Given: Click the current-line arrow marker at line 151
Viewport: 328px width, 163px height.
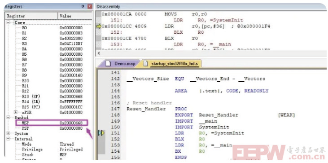Looking at the screenshot, I should click(101, 133).
